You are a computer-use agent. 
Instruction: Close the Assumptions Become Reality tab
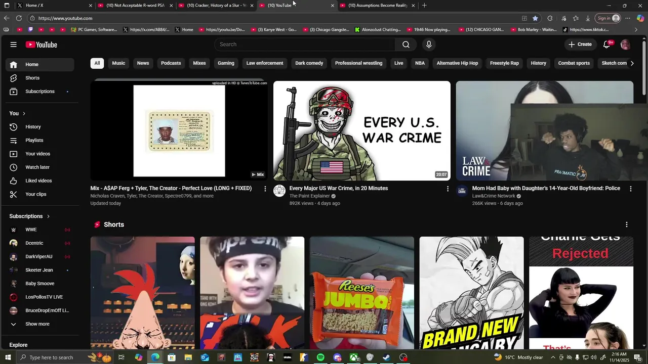point(413,6)
